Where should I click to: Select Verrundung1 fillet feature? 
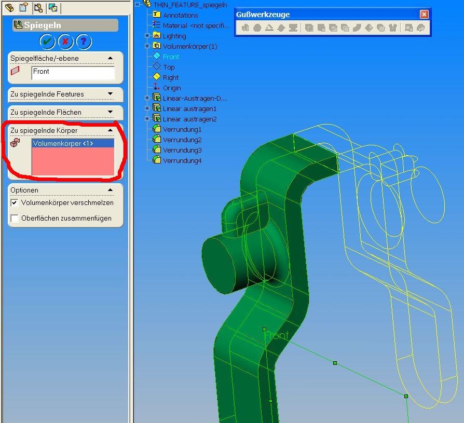pyautogui.click(x=182, y=130)
